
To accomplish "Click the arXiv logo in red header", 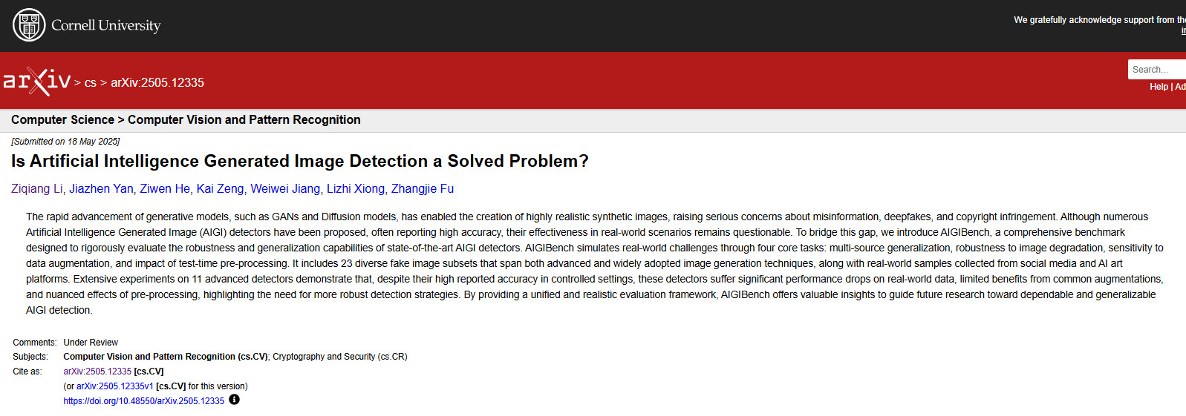I will tap(37, 81).
